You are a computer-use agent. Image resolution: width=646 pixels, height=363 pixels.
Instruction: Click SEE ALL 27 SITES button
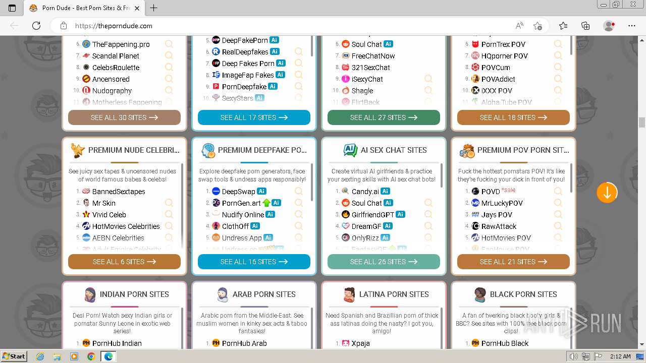click(384, 117)
